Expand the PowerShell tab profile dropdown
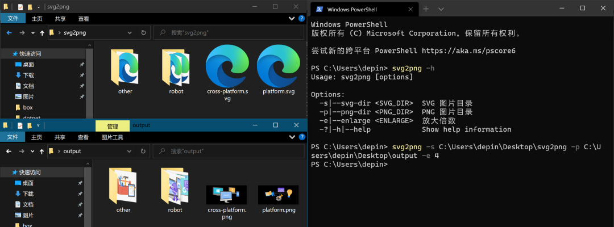The width and height of the screenshot is (614, 227). coord(441,9)
